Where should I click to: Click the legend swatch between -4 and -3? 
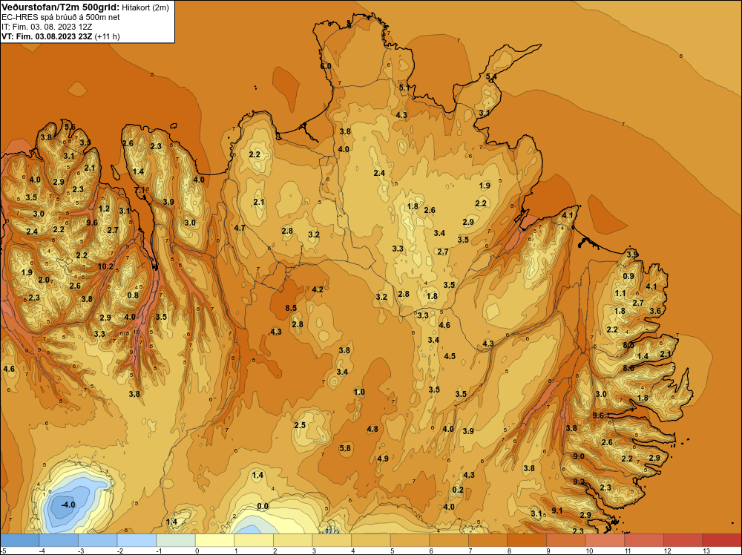pyautogui.click(x=59, y=540)
